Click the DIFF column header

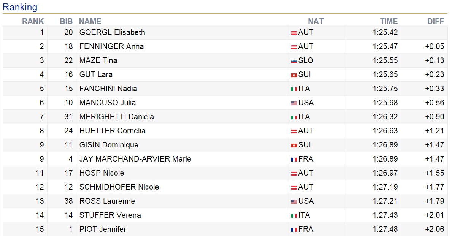(x=435, y=21)
